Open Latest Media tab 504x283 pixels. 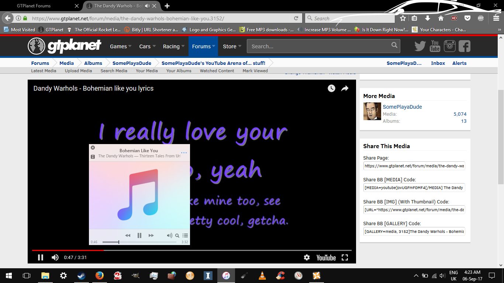click(x=44, y=71)
